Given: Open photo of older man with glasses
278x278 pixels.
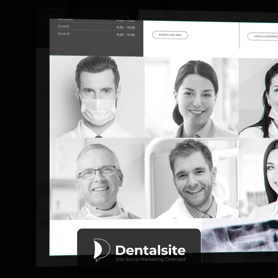Looking at the screenshot, I should pyautogui.click(x=97, y=179).
